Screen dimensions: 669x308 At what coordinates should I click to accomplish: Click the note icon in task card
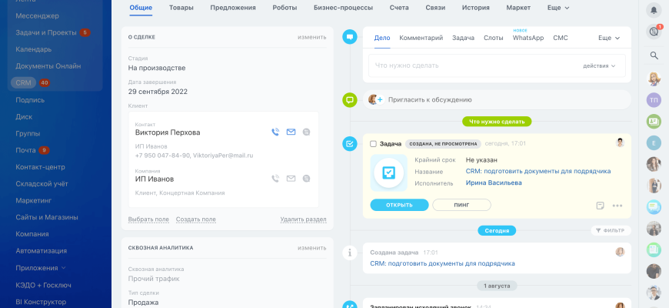(600, 206)
